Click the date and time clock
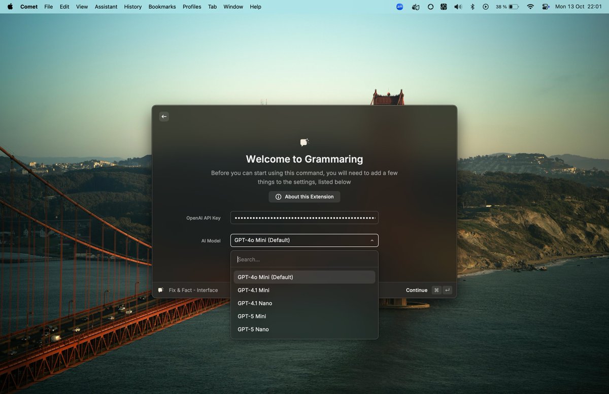609x394 pixels. (x=579, y=7)
